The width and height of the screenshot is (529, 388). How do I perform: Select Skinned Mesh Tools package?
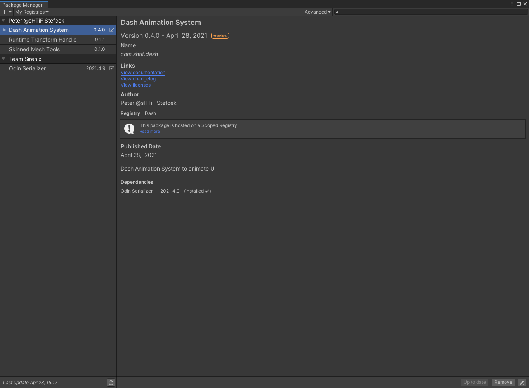click(58, 49)
